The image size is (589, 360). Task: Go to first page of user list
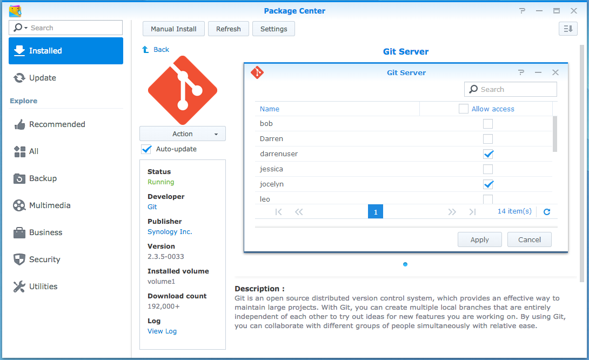pos(278,212)
